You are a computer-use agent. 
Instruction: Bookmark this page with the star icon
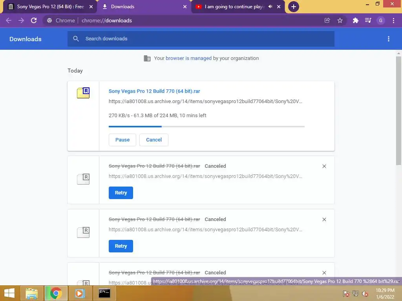coord(340,20)
